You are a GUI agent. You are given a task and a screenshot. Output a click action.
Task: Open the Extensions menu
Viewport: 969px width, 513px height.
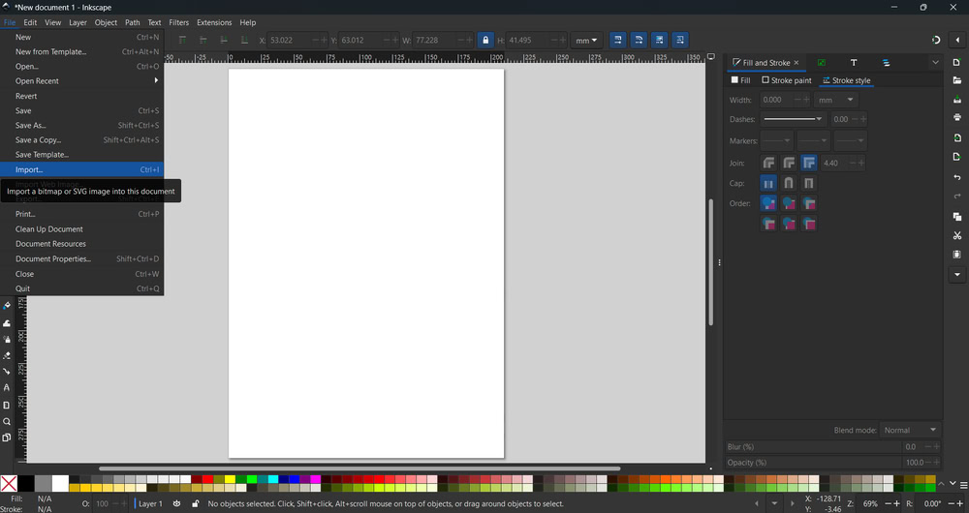214,22
